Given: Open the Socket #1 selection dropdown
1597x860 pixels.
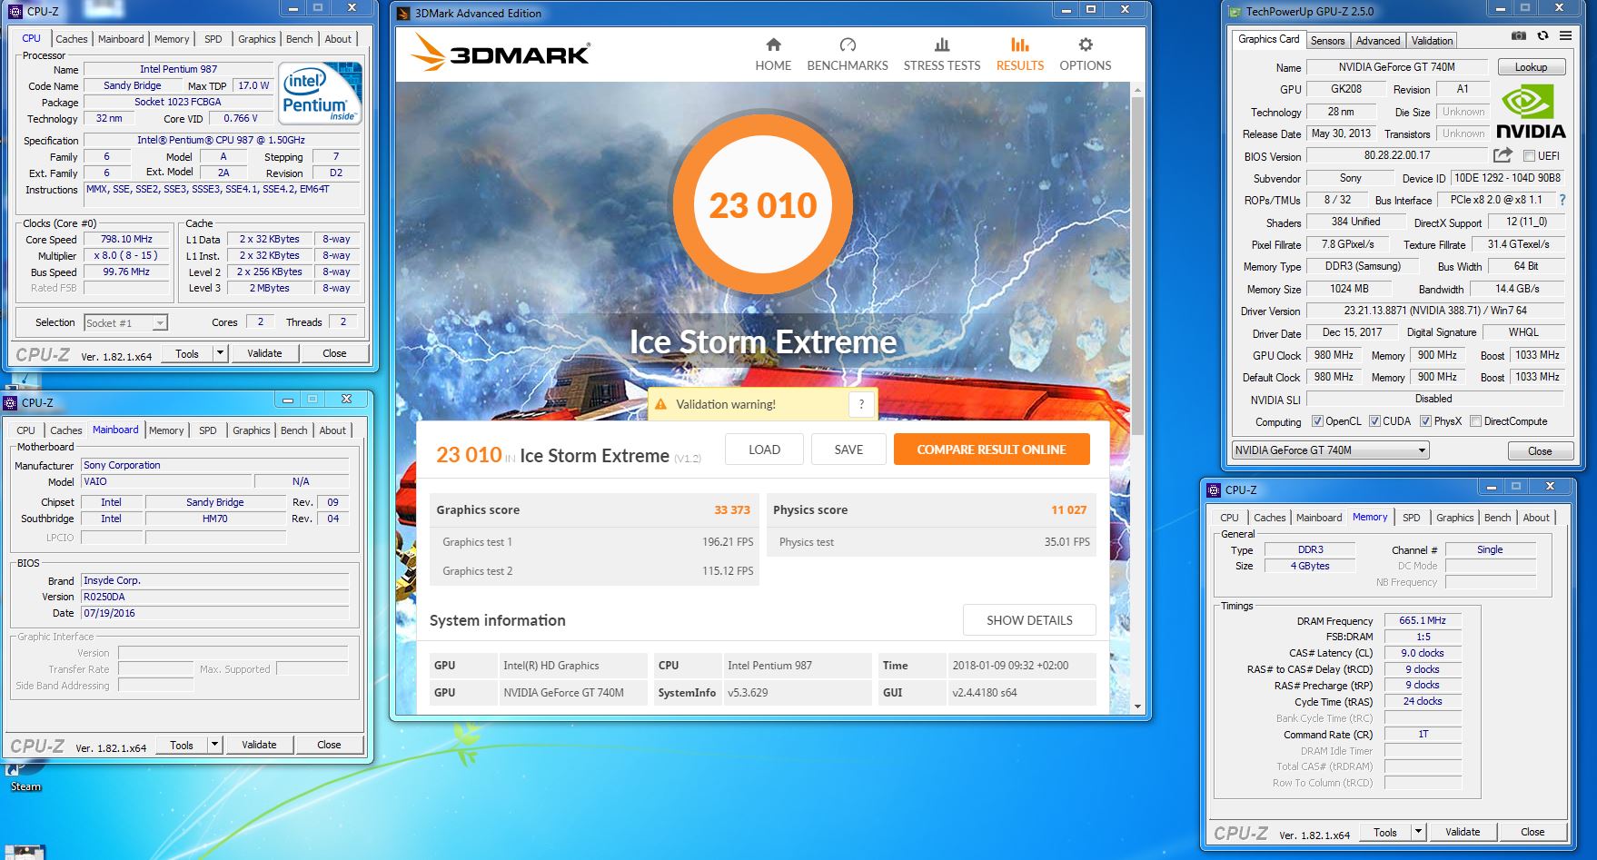Looking at the screenshot, I should click(x=125, y=322).
